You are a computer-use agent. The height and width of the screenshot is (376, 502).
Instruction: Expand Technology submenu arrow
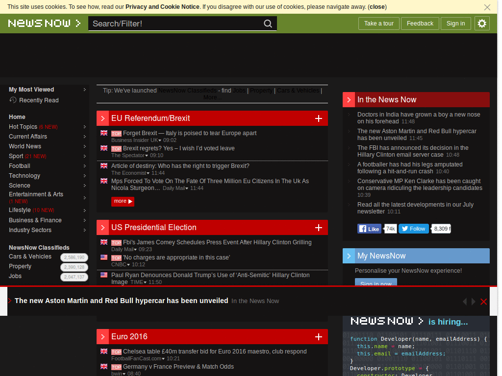coord(84,176)
